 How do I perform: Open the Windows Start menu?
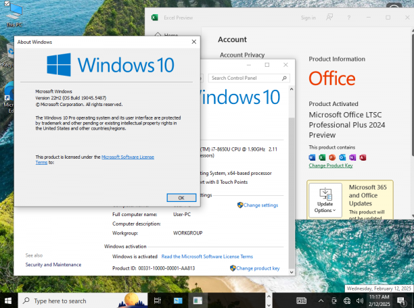click(8, 301)
